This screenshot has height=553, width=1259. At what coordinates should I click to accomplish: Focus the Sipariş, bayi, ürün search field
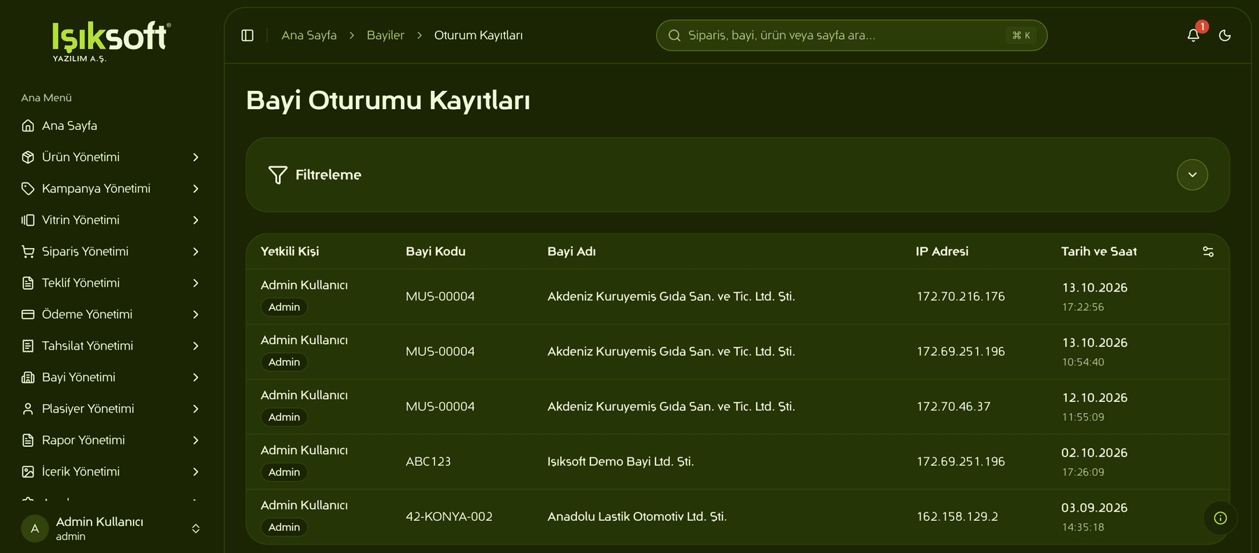851,35
